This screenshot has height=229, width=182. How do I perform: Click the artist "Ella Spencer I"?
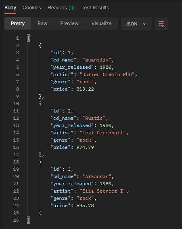tap(103, 191)
